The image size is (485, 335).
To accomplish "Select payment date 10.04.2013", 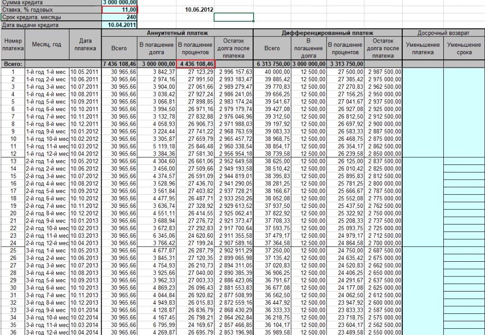I will click(x=85, y=243).
